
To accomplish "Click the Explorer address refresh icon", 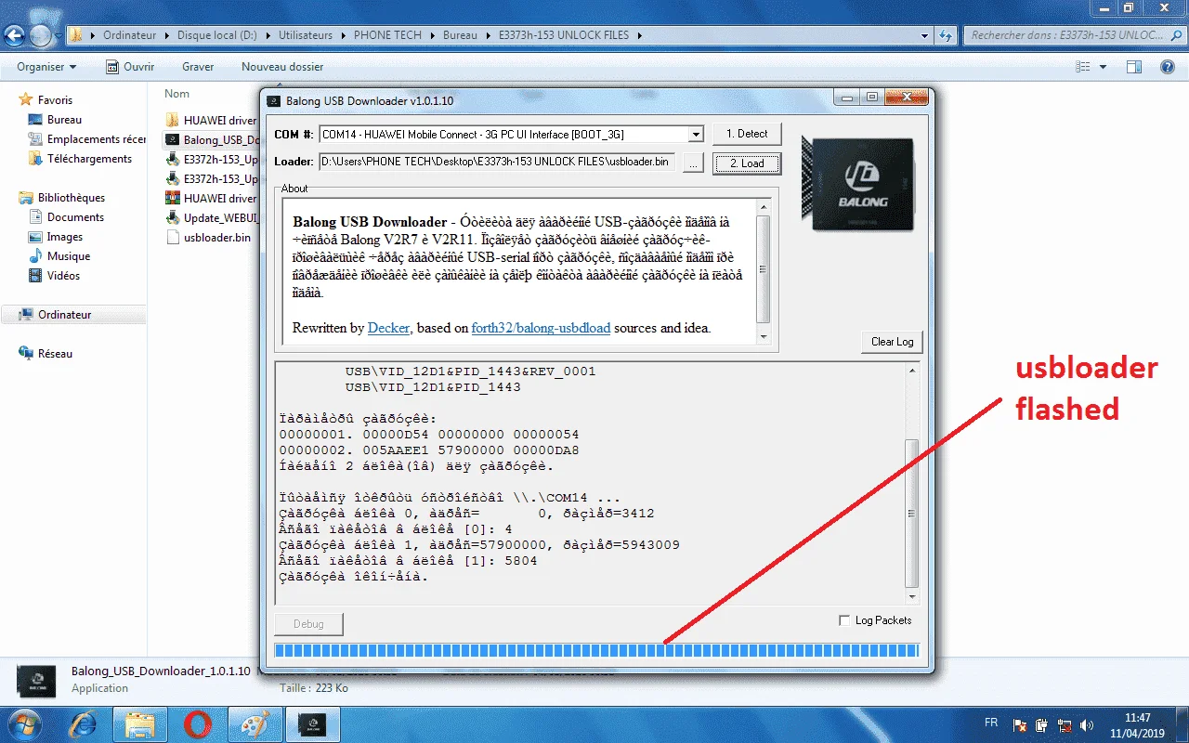I will click(x=946, y=35).
